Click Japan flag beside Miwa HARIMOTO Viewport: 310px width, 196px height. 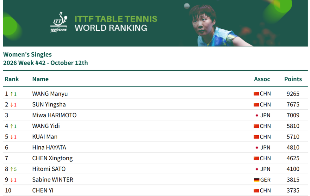pos(257,115)
